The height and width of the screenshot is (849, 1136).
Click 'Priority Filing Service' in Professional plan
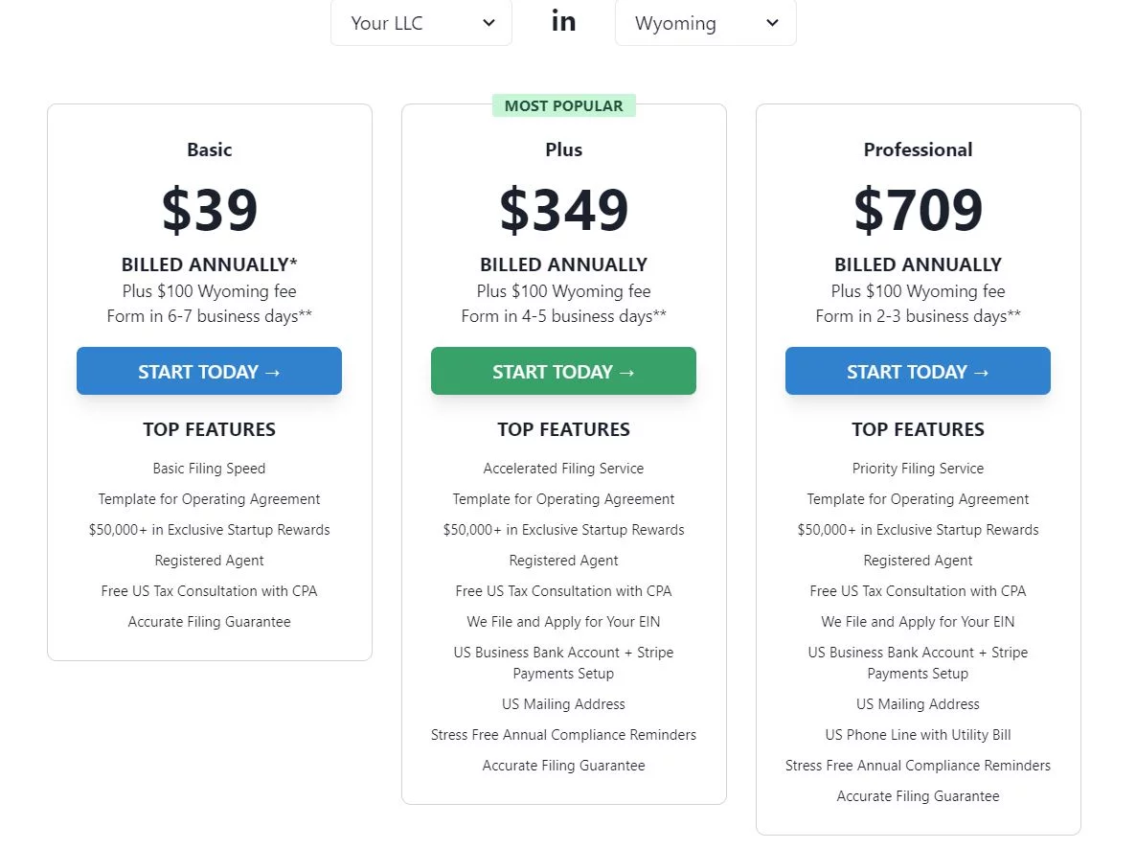[x=918, y=469]
